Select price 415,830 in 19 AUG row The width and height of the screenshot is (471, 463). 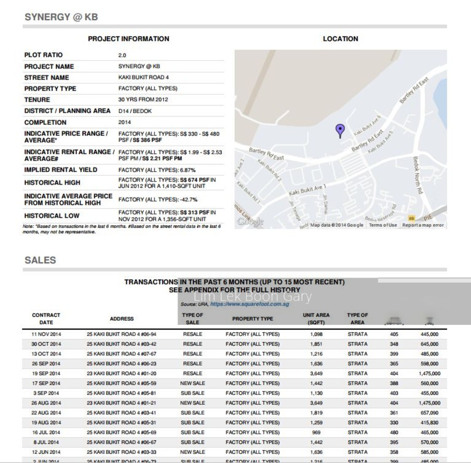coord(430,422)
